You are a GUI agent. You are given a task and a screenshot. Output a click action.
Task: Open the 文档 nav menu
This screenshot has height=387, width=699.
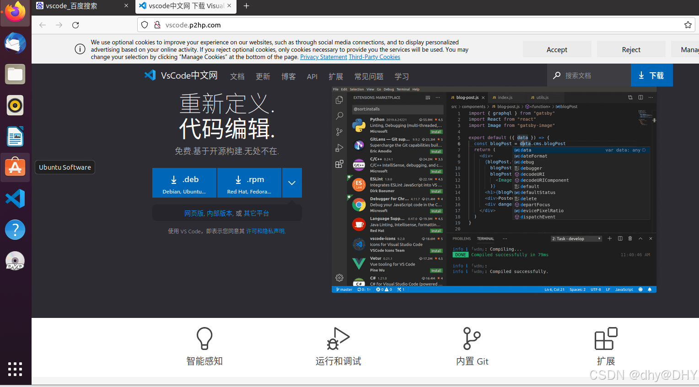(237, 76)
